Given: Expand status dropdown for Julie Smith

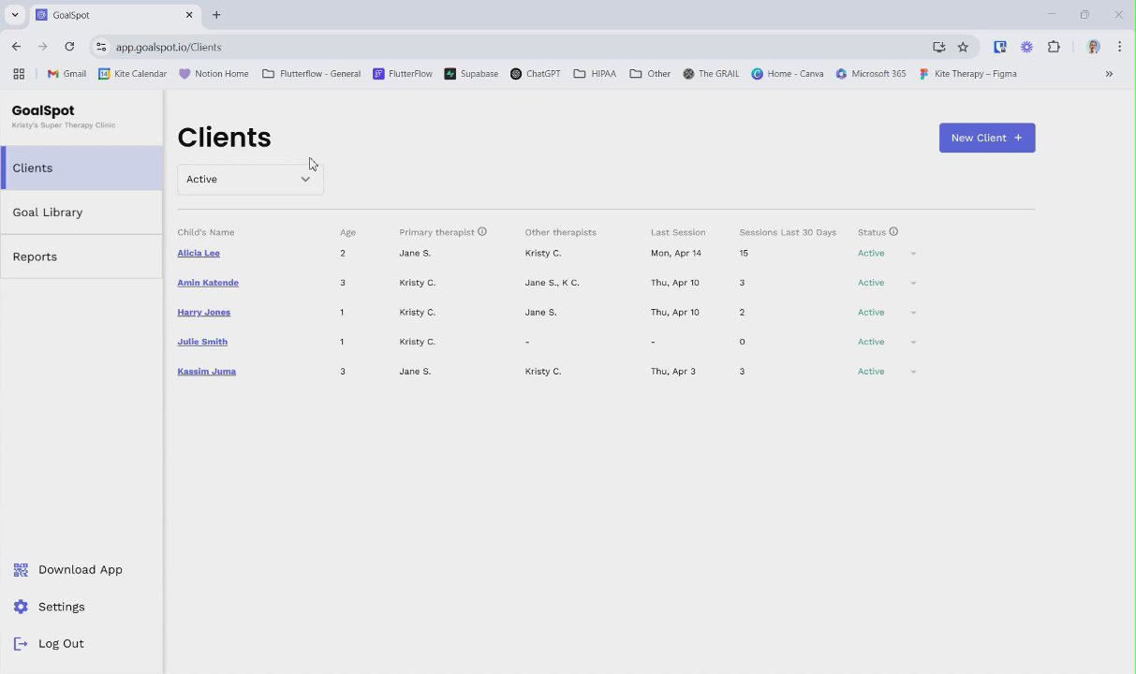Looking at the screenshot, I should [913, 342].
